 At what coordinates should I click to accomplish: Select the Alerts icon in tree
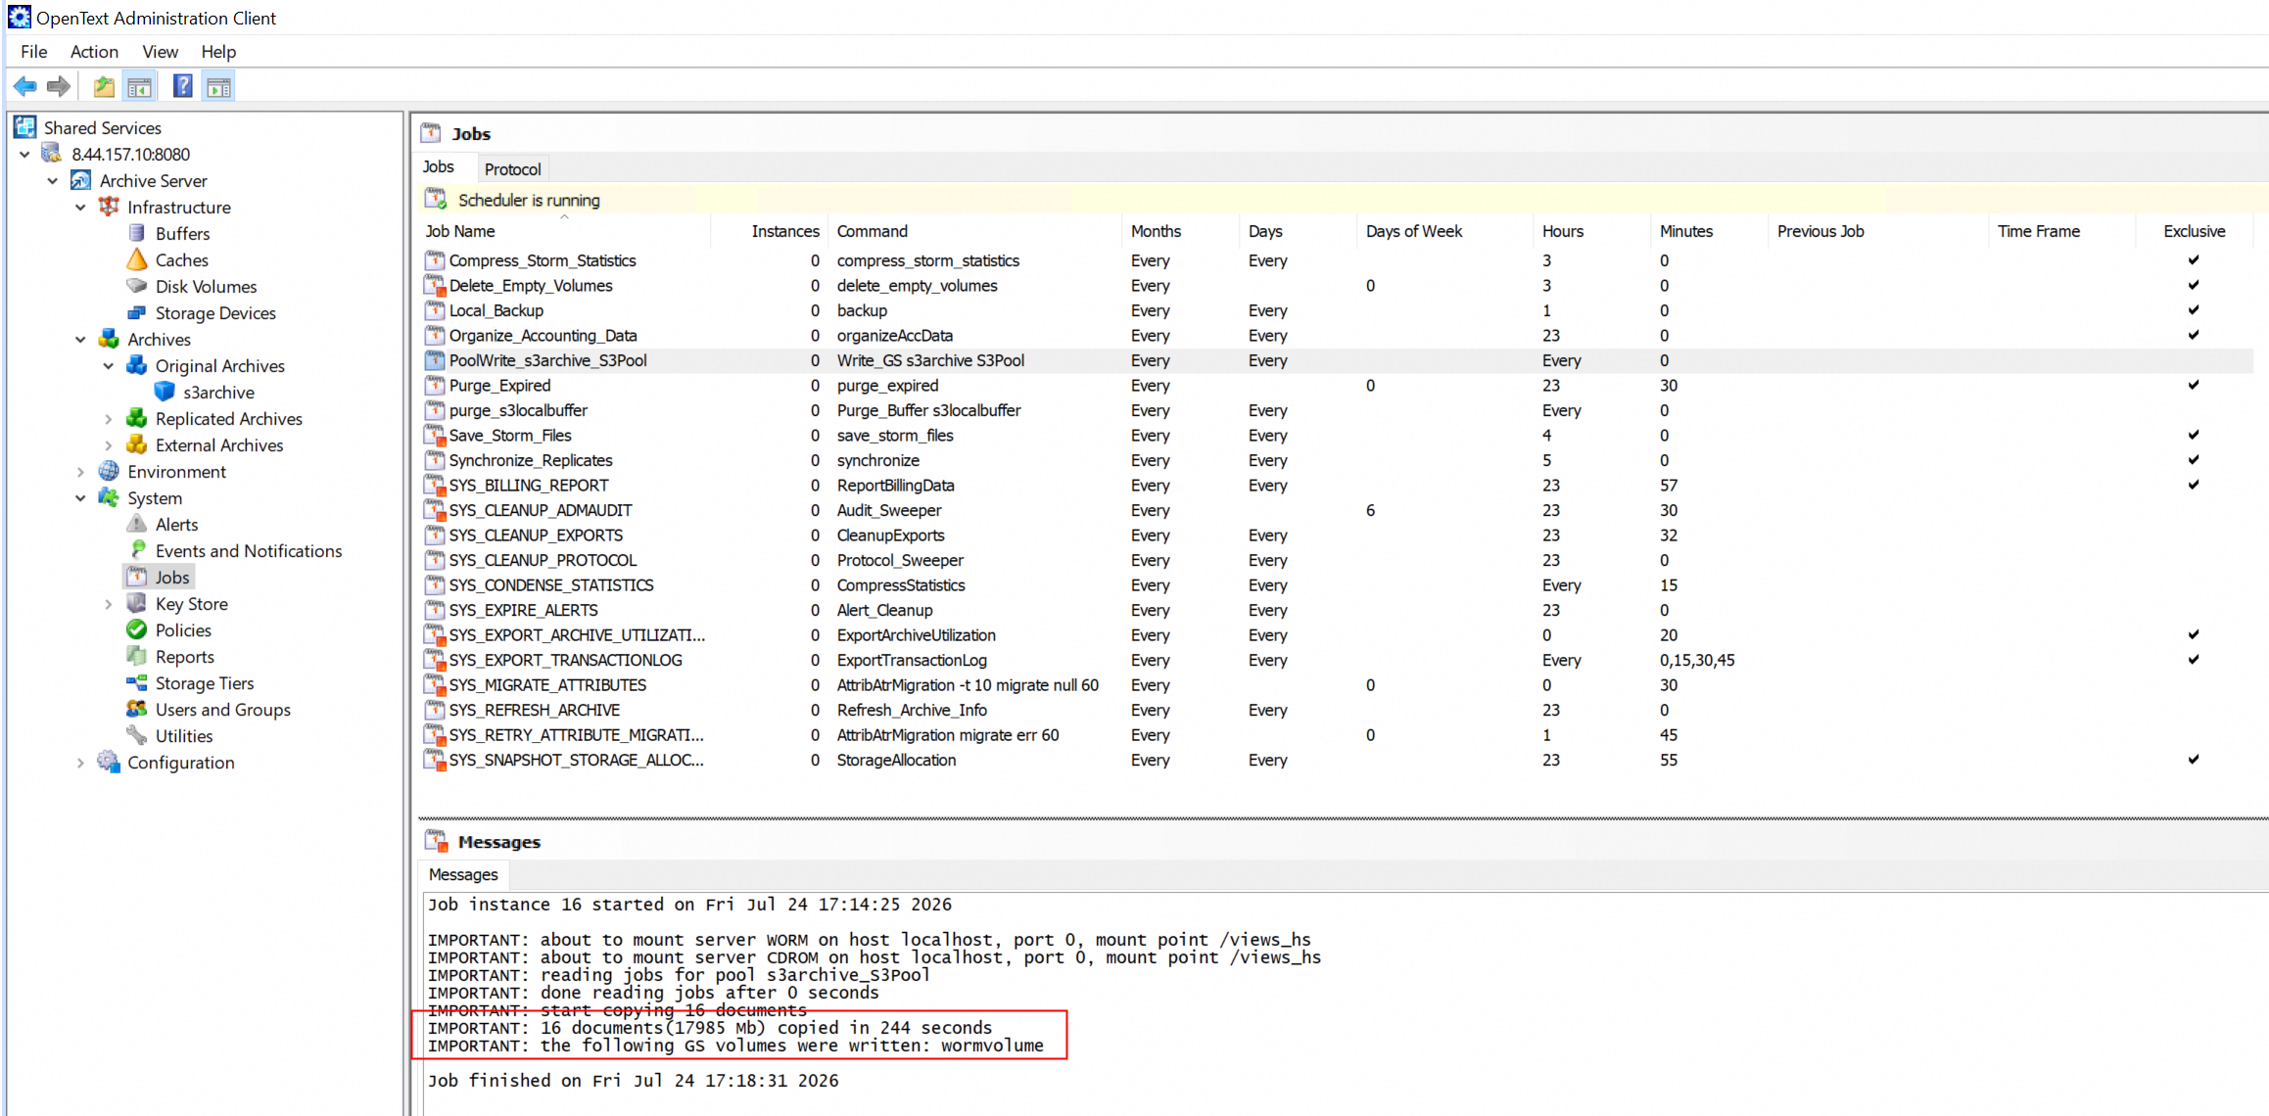coord(137,525)
